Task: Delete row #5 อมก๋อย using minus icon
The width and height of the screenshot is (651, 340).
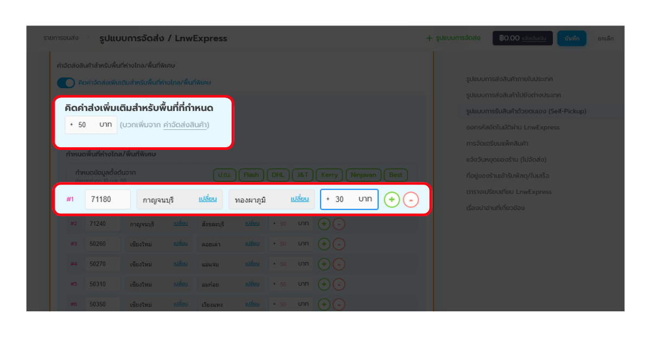Action: tap(339, 284)
